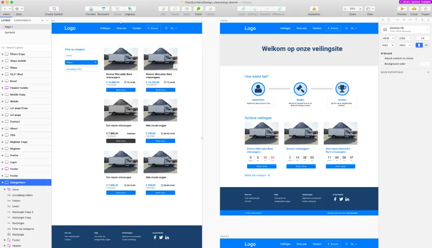Expand the Lot page artboard
The width and height of the screenshot is (432, 248).
(x=2, y=115)
